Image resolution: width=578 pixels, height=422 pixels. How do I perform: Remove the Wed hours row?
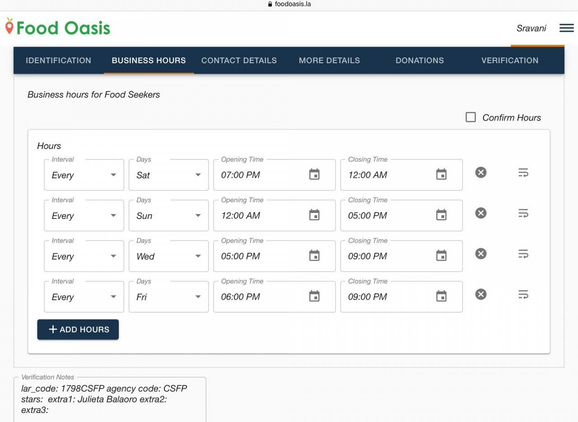click(481, 254)
